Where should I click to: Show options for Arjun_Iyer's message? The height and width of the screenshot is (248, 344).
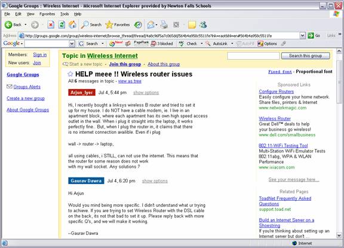pyautogui.click(x=146, y=93)
